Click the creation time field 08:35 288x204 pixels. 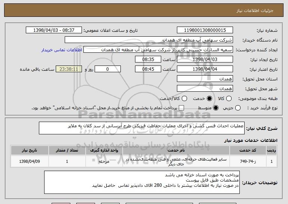pos(148,60)
